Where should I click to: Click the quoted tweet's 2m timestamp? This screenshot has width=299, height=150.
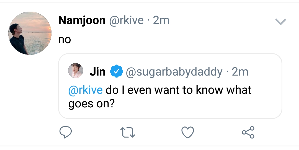(240, 72)
